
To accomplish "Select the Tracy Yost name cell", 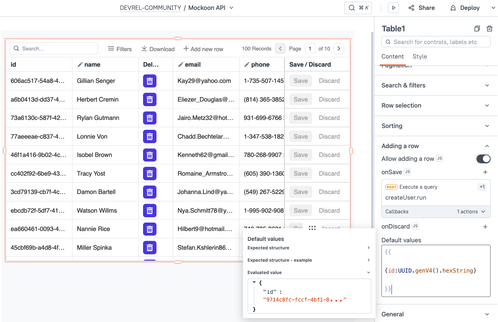I will tap(105, 174).
